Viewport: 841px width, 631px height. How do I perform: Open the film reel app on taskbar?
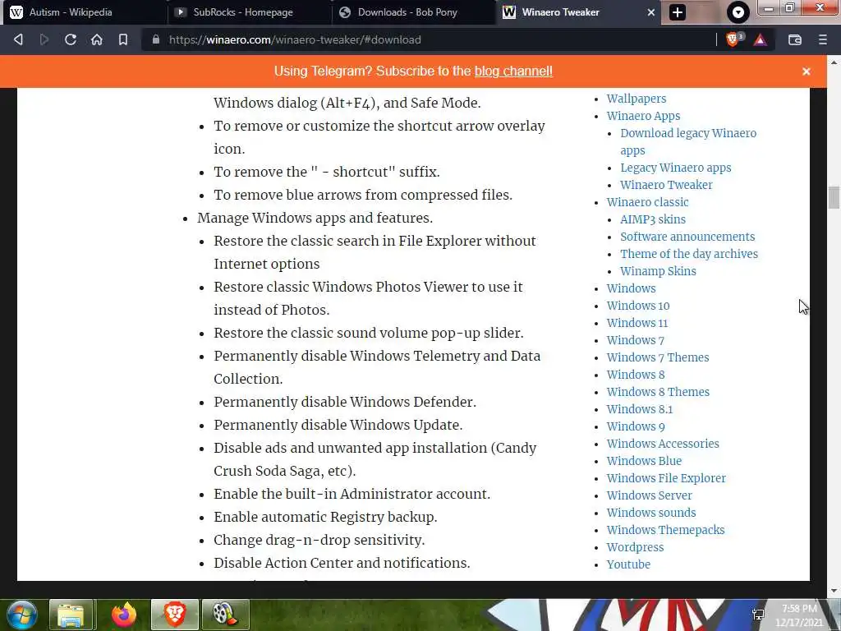(x=225, y=615)
